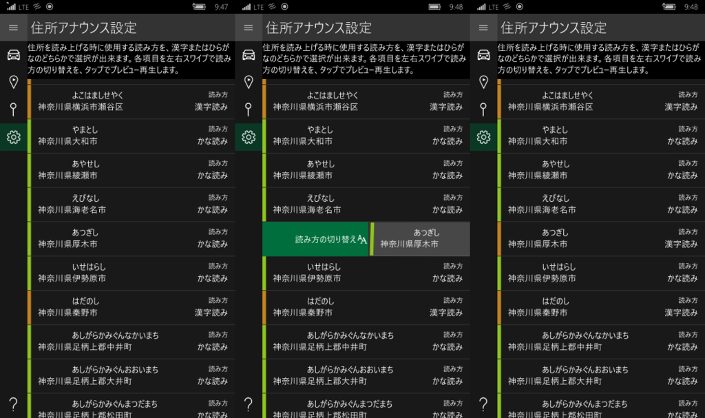The height and width of the screenshot is (418, 705).
Task: Tap the 9:47 clock in status bar
Action: coord(221,7)
